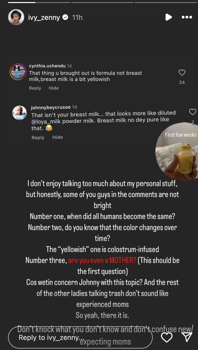Tap the ivy_zenny username at top
Image resolution: width=198 pixels, height=350 pixels.
pos(44,17)
